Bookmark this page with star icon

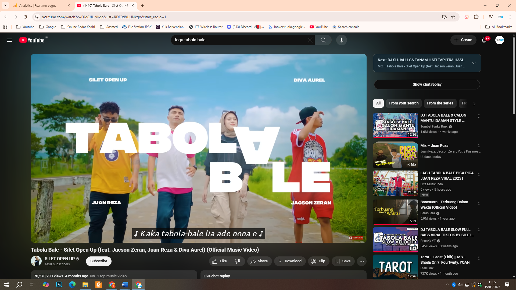[453, 17]
